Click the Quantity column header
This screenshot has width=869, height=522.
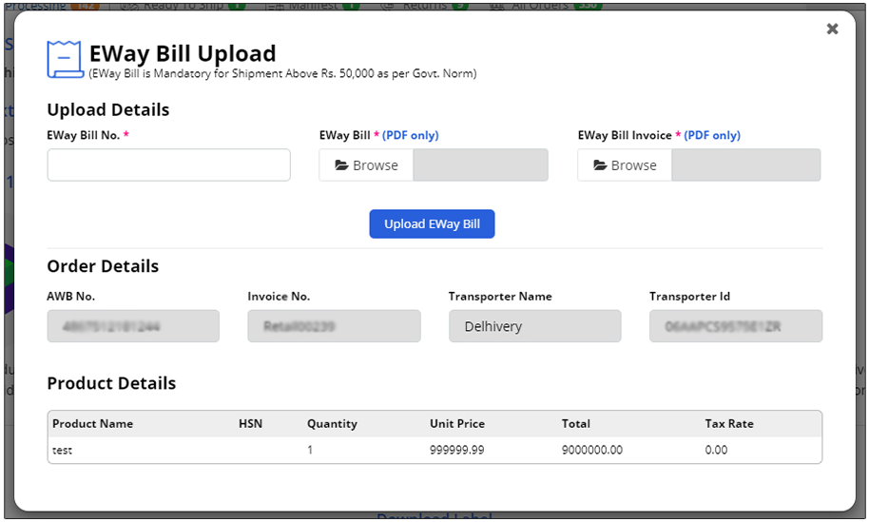[332, 424]
